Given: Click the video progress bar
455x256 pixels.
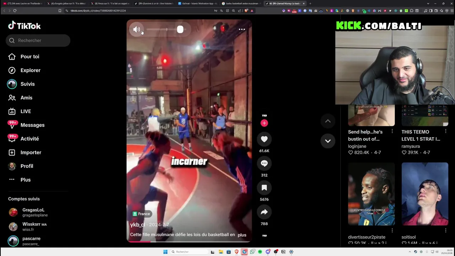Looking at the screenshot, I should click(x=189, y=241).
